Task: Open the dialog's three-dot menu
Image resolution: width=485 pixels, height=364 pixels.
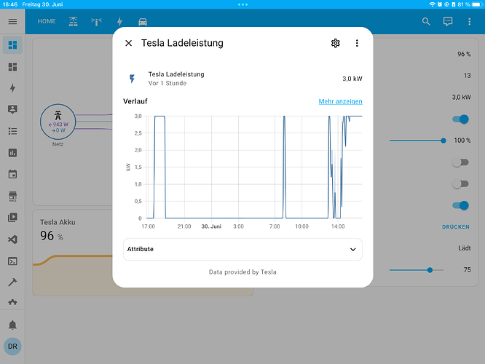Action: [357, 43]
